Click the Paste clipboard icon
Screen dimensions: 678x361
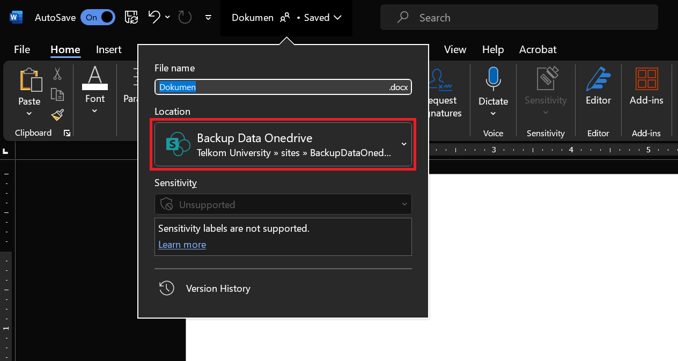(30, 79)
